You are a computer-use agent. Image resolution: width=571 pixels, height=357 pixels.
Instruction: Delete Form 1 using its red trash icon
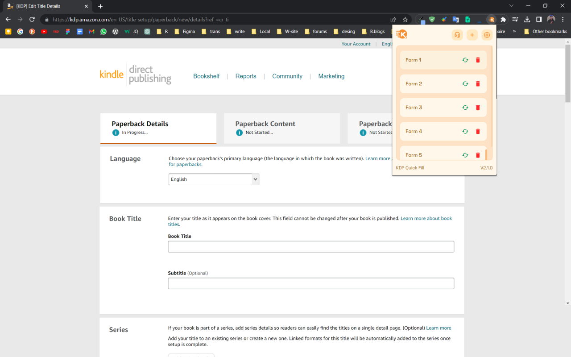click(x=478, y=60)
